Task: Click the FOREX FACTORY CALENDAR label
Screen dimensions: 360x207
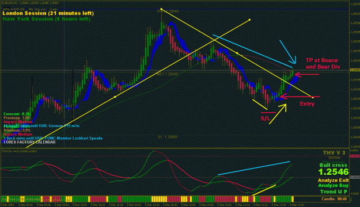Action: pos(29,142)
